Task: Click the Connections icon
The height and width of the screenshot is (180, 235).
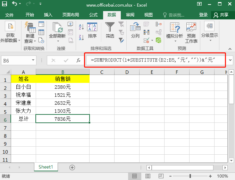Action: pos(70,24)
